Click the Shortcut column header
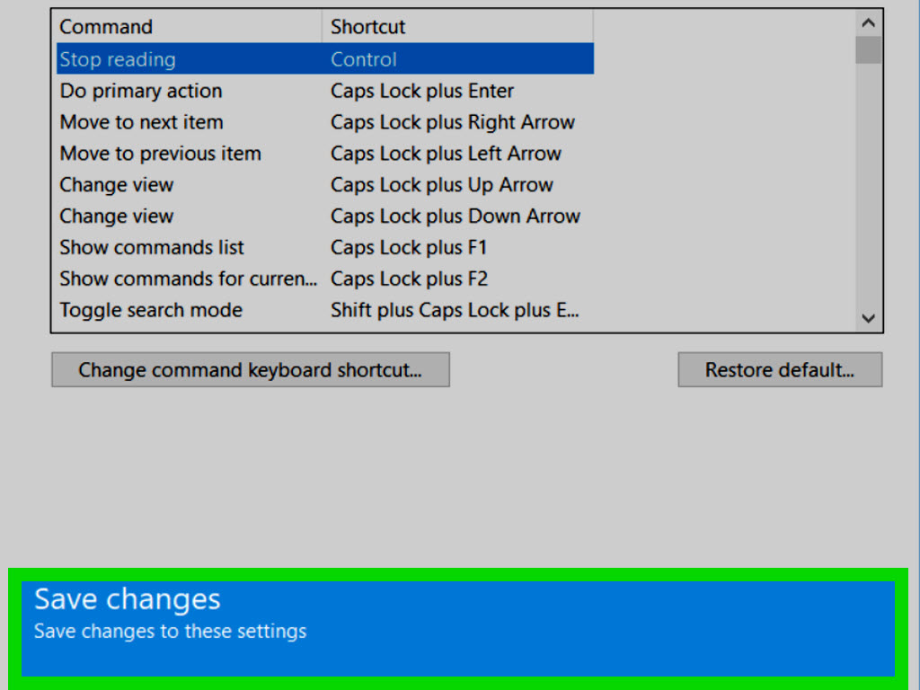 457,27
